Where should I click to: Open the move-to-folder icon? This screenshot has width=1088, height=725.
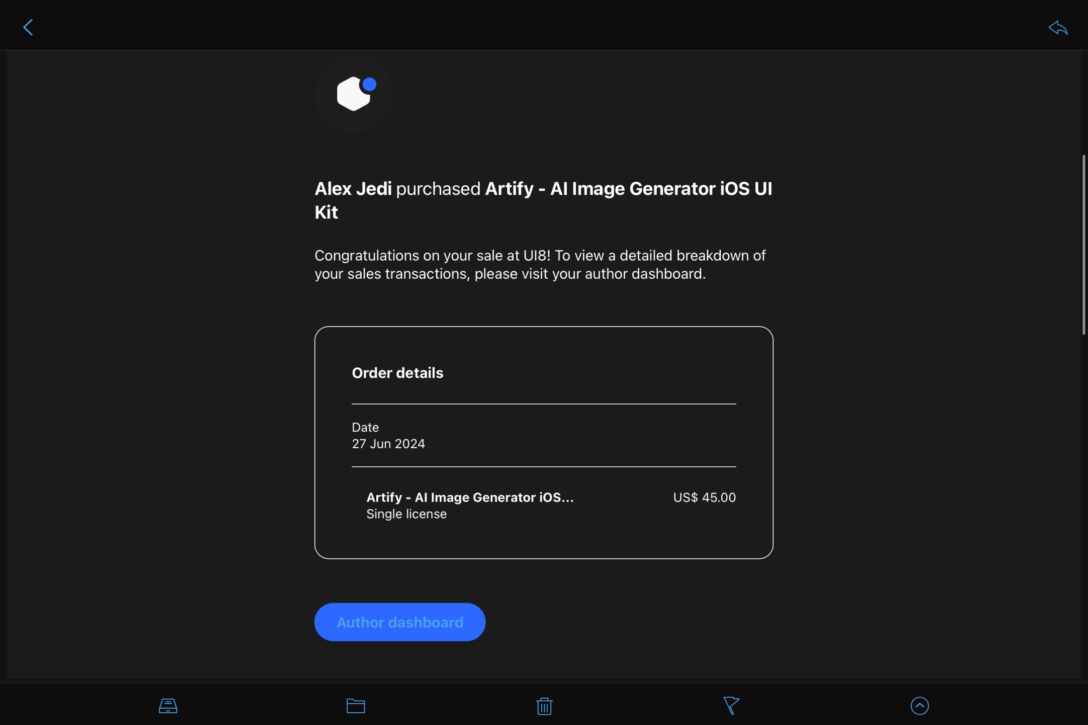click(x=356, y=706)
